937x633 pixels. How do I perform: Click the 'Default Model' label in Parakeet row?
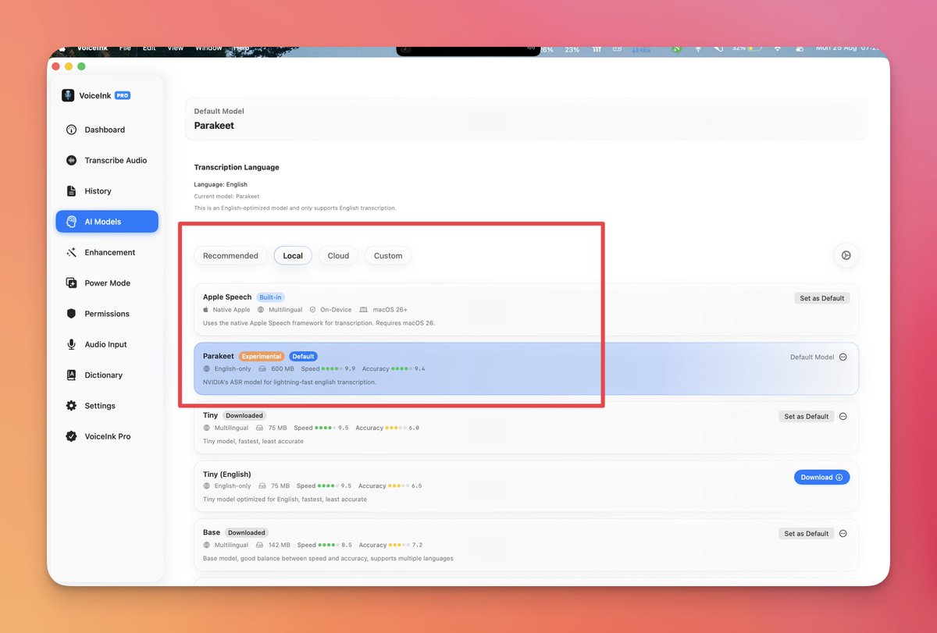812,357
